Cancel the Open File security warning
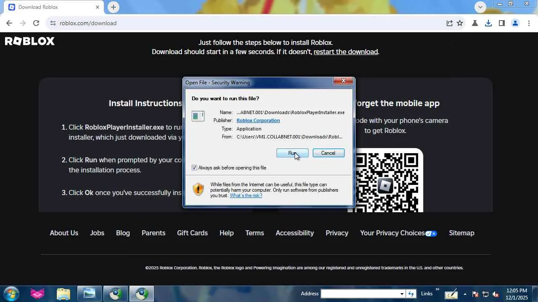This screenshot has height=302, width=538. tap(328, 153)
